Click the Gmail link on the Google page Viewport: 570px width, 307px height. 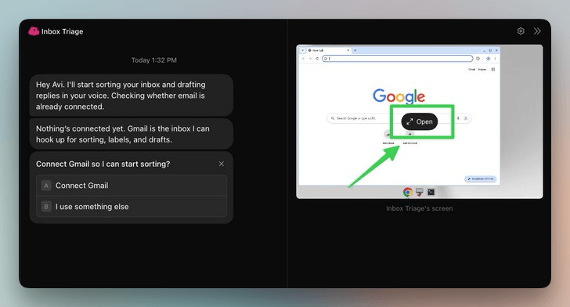pos(472,69)
